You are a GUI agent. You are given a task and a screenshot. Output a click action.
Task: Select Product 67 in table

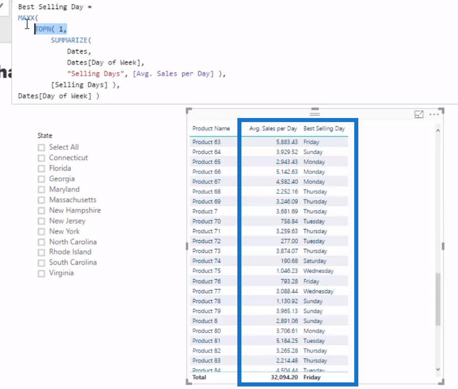(206, 182)
